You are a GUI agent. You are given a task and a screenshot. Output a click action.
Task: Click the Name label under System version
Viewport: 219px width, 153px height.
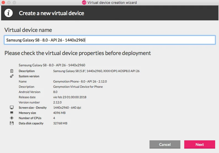23,81
